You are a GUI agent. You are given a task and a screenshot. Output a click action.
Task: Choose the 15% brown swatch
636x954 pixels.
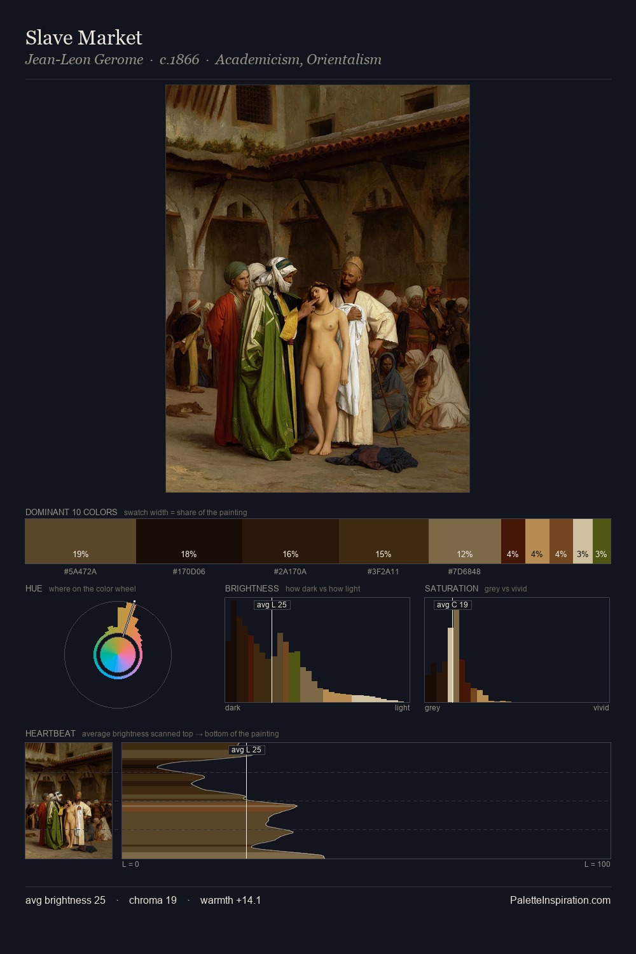tap(384, 541)
